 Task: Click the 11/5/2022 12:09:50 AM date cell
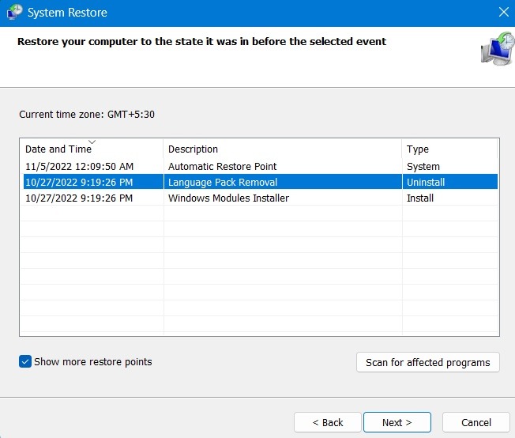80,166
